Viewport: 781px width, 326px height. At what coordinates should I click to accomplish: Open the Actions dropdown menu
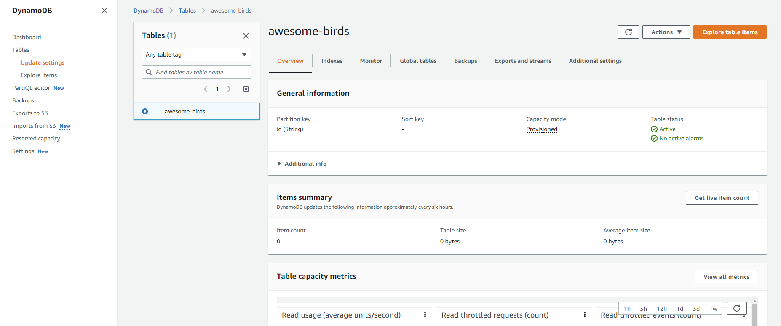tap(666, 32)
